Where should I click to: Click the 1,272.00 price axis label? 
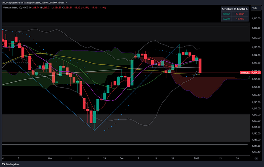tap(256, 55)
